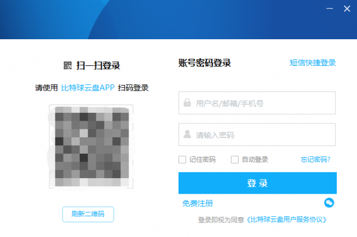357x237 pixels.
Task: Click the person icon in password field
Action: [x=187, y=134]
